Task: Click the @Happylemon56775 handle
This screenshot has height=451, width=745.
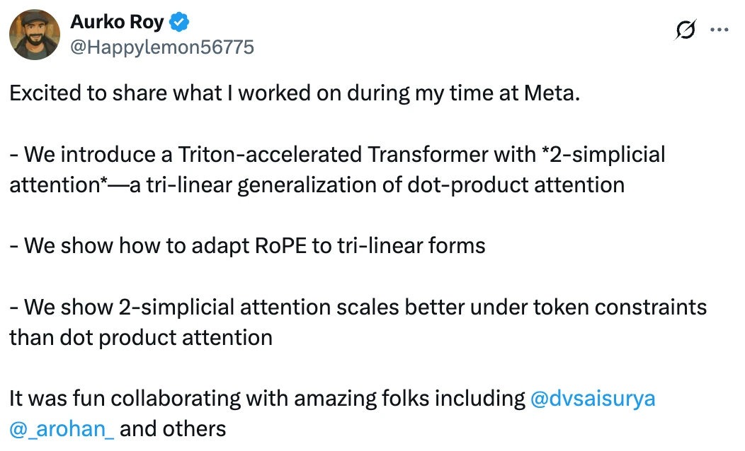Action: [x=162, y=47]
